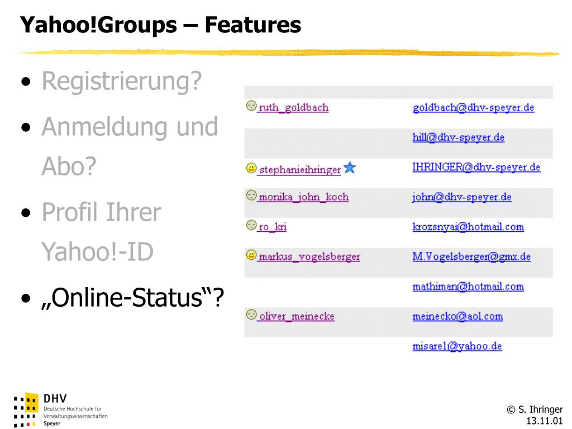Open the monika_john_koch profile link
Image resolution: width=572 pixels, height=429 pixels.
(x=303, y=197)
